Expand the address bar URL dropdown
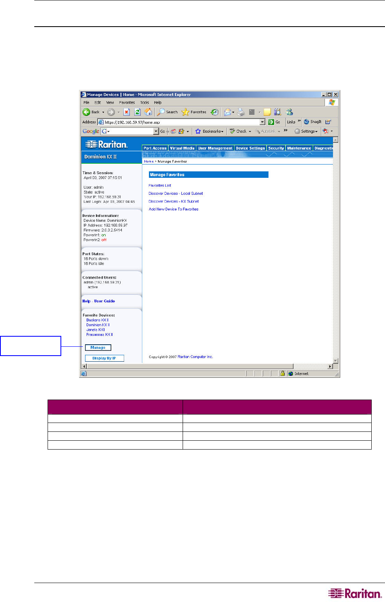This screenshot has height=602, width=385. (x=262, y=122)
